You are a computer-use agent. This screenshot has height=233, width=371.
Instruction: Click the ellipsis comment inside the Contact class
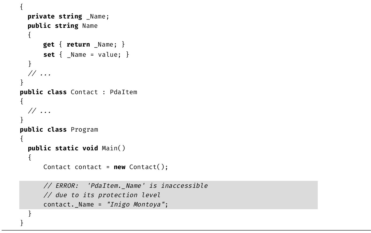(x=39, y=111)
